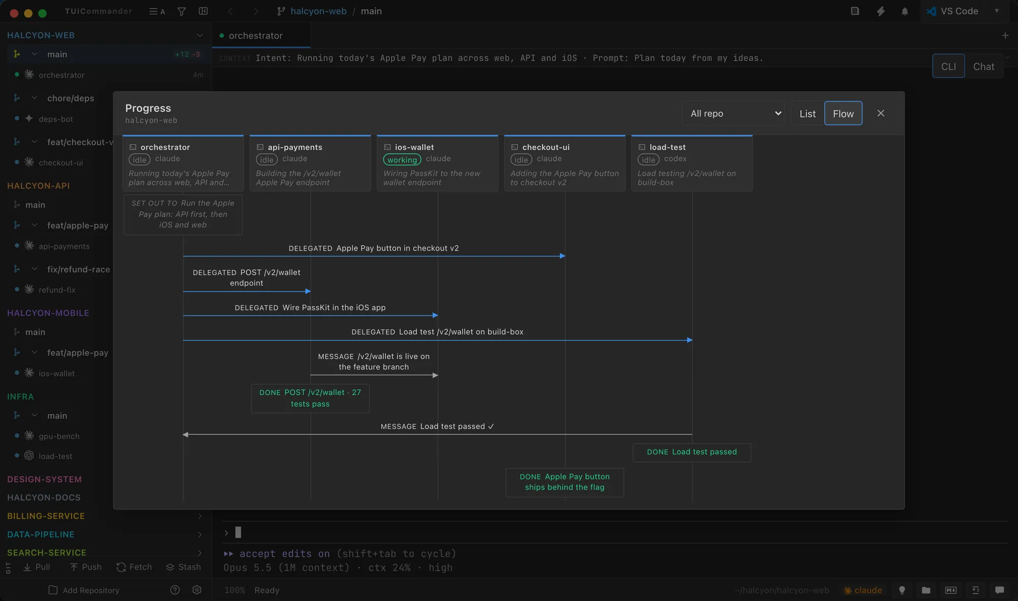1018x601 pixels.
Task: Go back with the left chevron arrow
Action: (x=230, y=11)
